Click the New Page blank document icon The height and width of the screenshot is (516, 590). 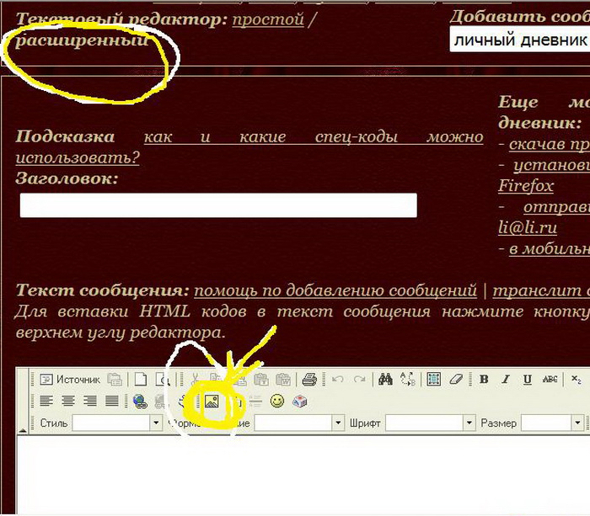tap(141, 380)
